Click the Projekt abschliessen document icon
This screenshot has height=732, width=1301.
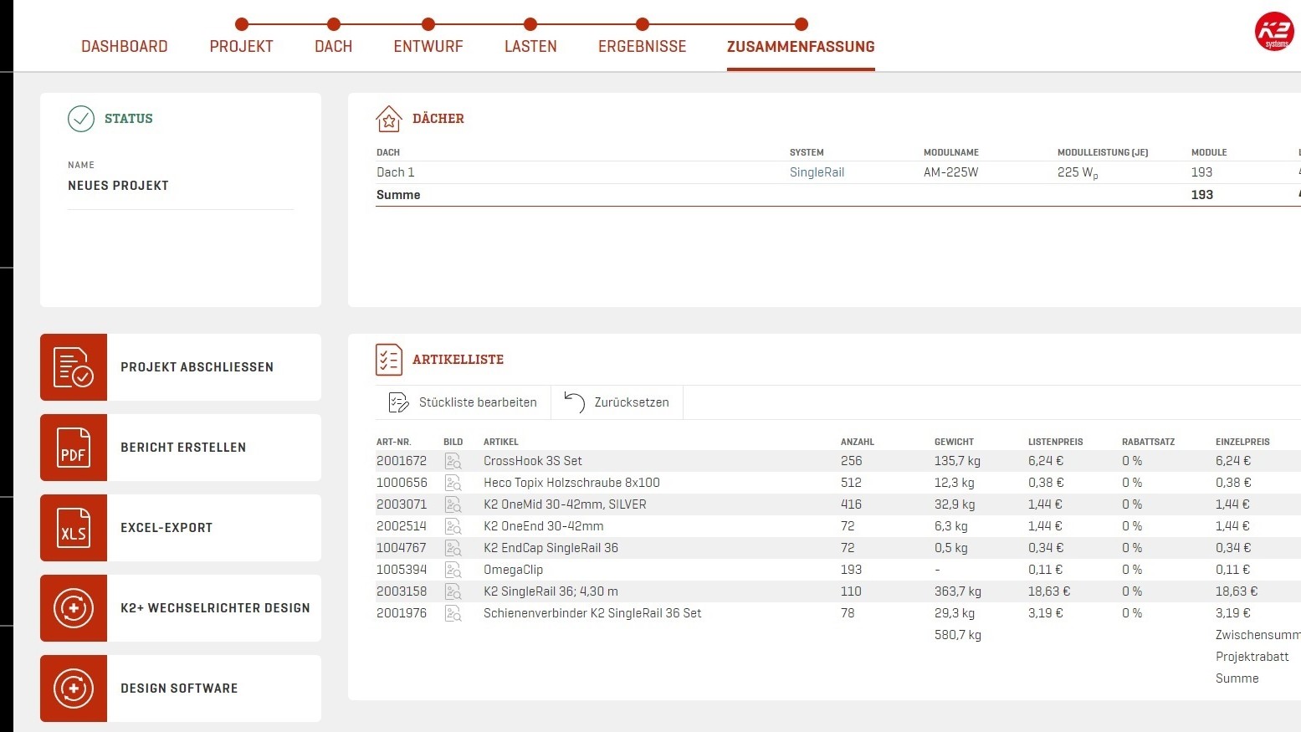coord(74,367)
